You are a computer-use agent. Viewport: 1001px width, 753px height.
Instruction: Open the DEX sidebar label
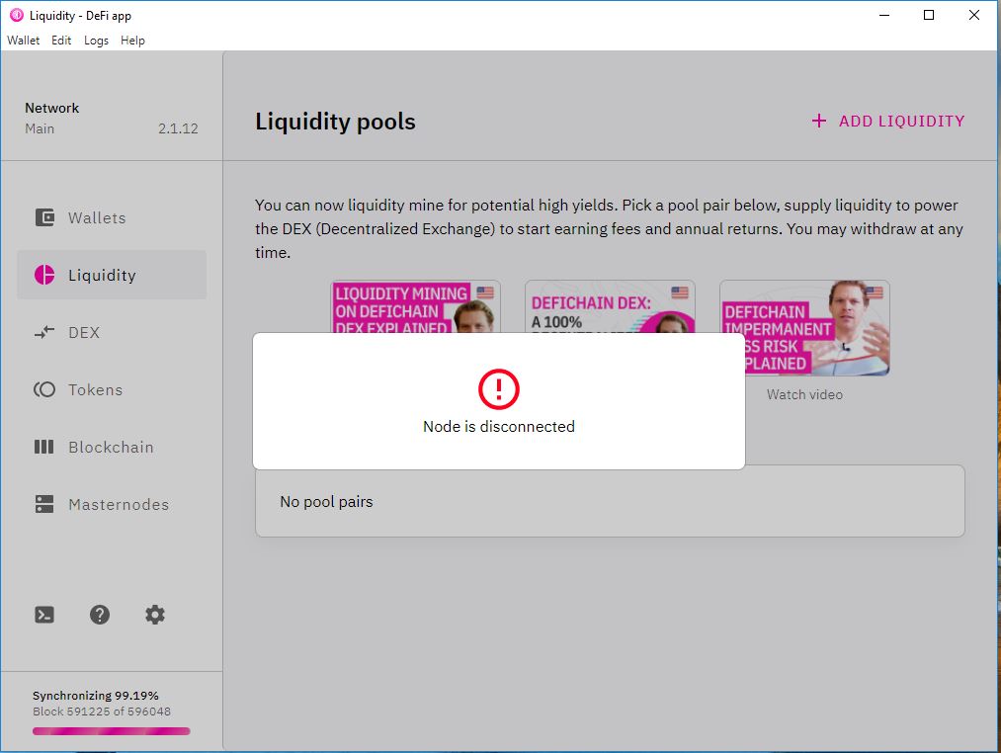84,333
